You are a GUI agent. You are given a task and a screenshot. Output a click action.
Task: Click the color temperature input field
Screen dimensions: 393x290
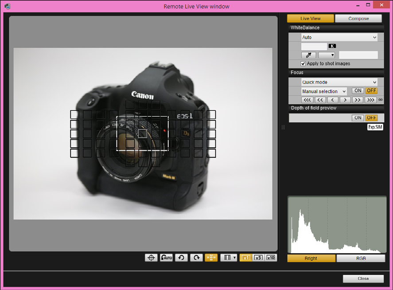click(x=314, y=46)
